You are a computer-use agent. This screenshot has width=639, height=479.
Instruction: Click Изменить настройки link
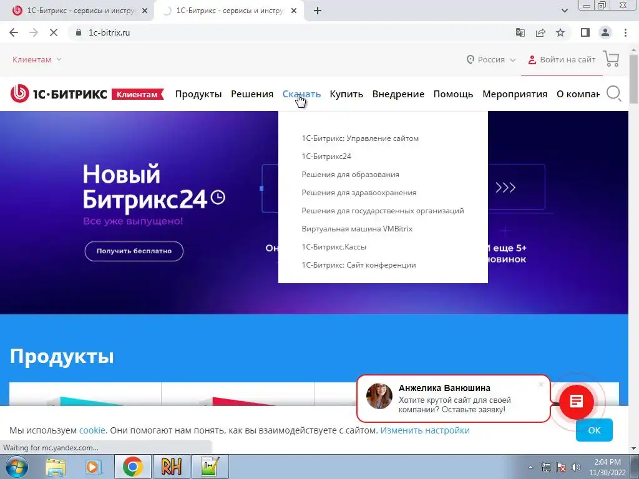(425, 430)
